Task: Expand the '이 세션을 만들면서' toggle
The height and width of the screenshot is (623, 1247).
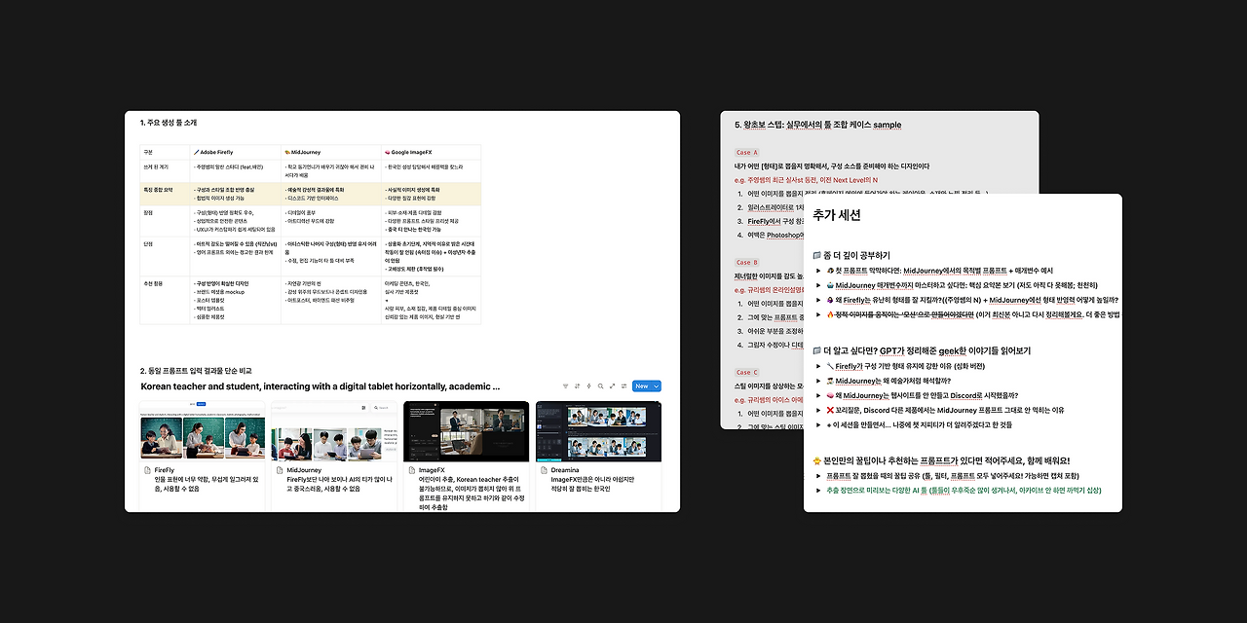Action: click(817, 424)
